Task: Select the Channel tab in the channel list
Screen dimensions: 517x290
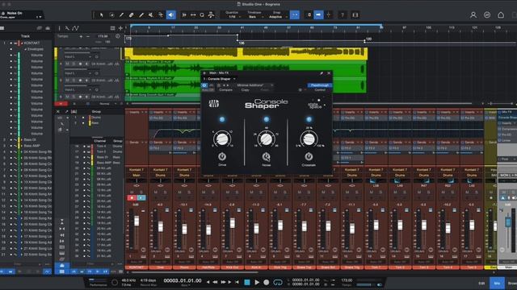Action: click(x=99, y=141)
